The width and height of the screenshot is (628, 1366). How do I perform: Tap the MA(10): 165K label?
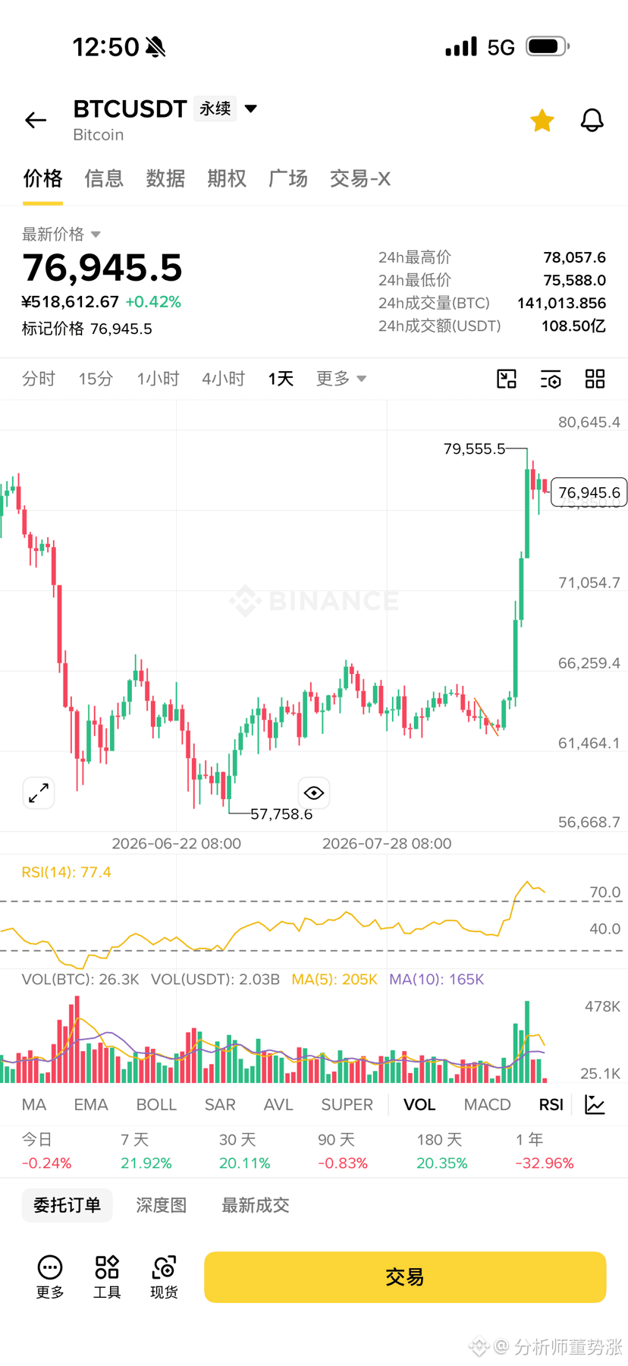(436, 979)
